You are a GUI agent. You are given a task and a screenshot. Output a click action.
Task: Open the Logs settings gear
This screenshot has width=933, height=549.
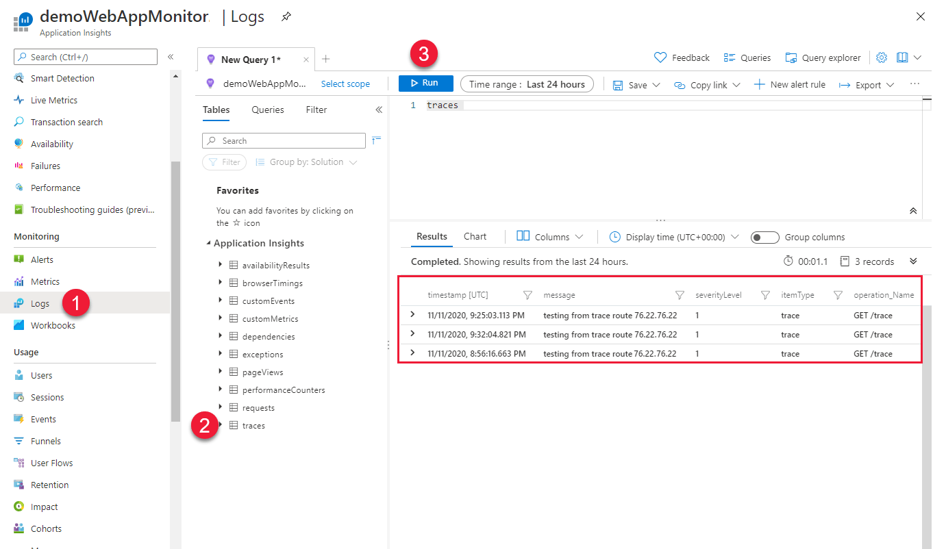point(882,58)
